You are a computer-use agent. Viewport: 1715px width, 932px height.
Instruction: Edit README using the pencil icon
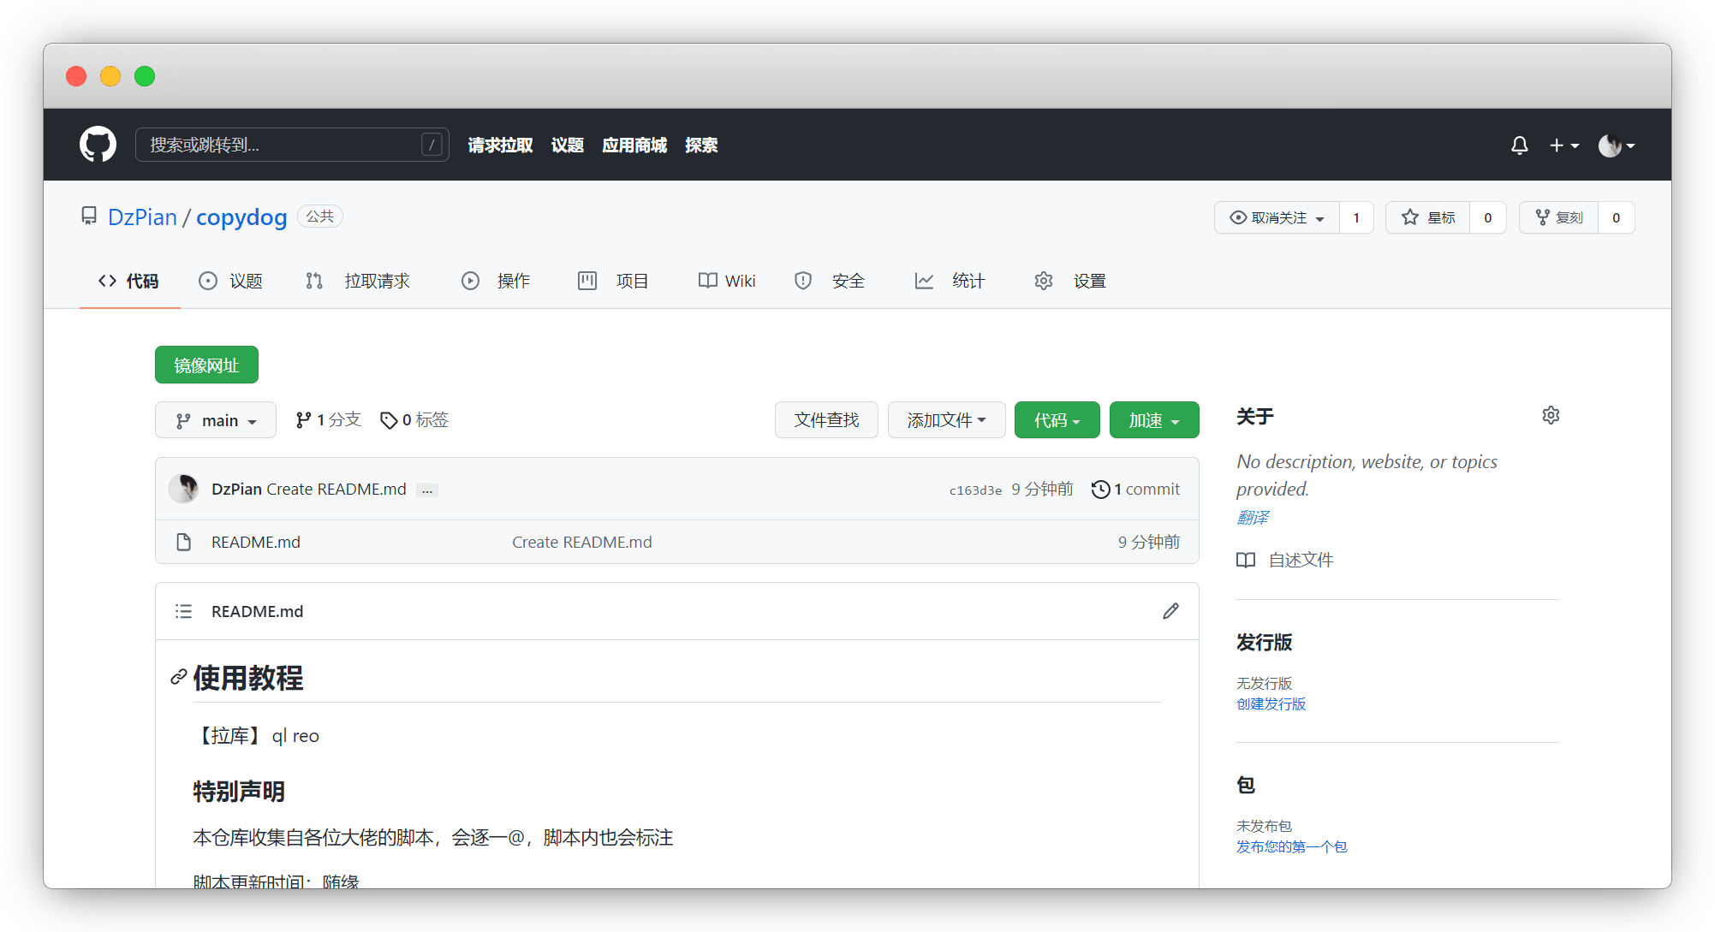click(x=1170, y=610)
